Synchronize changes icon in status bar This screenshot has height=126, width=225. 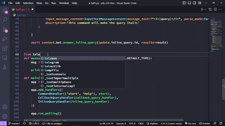24,124
